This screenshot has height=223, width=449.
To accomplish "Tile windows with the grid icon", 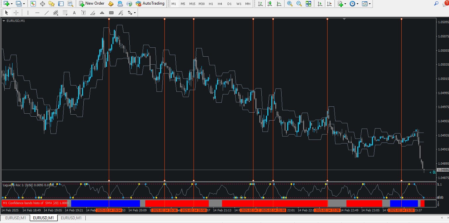I will 308,4.
